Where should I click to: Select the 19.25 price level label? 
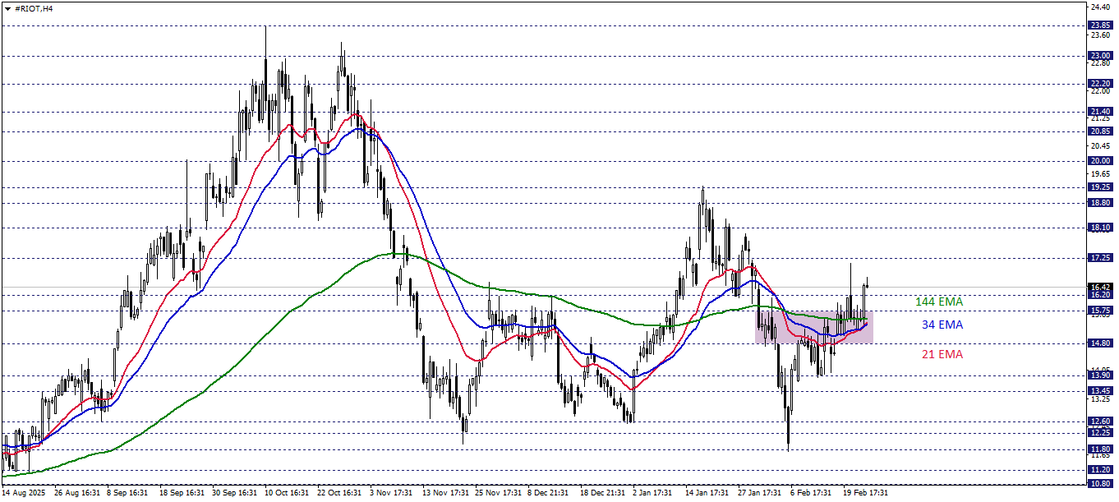tap(1099, 187)
